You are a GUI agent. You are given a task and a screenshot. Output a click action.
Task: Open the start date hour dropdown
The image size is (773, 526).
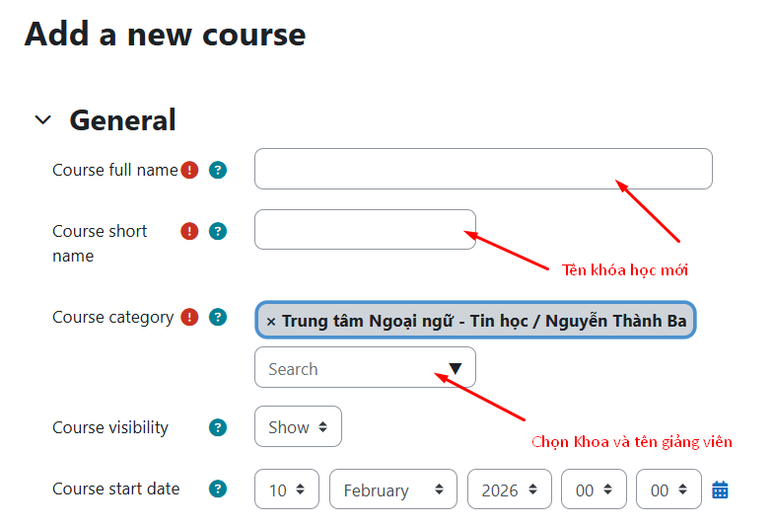point(593,489)
